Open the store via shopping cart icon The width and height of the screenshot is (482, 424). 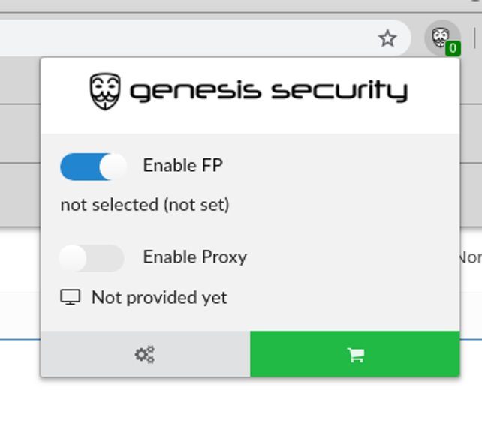(x=356, y=355)
